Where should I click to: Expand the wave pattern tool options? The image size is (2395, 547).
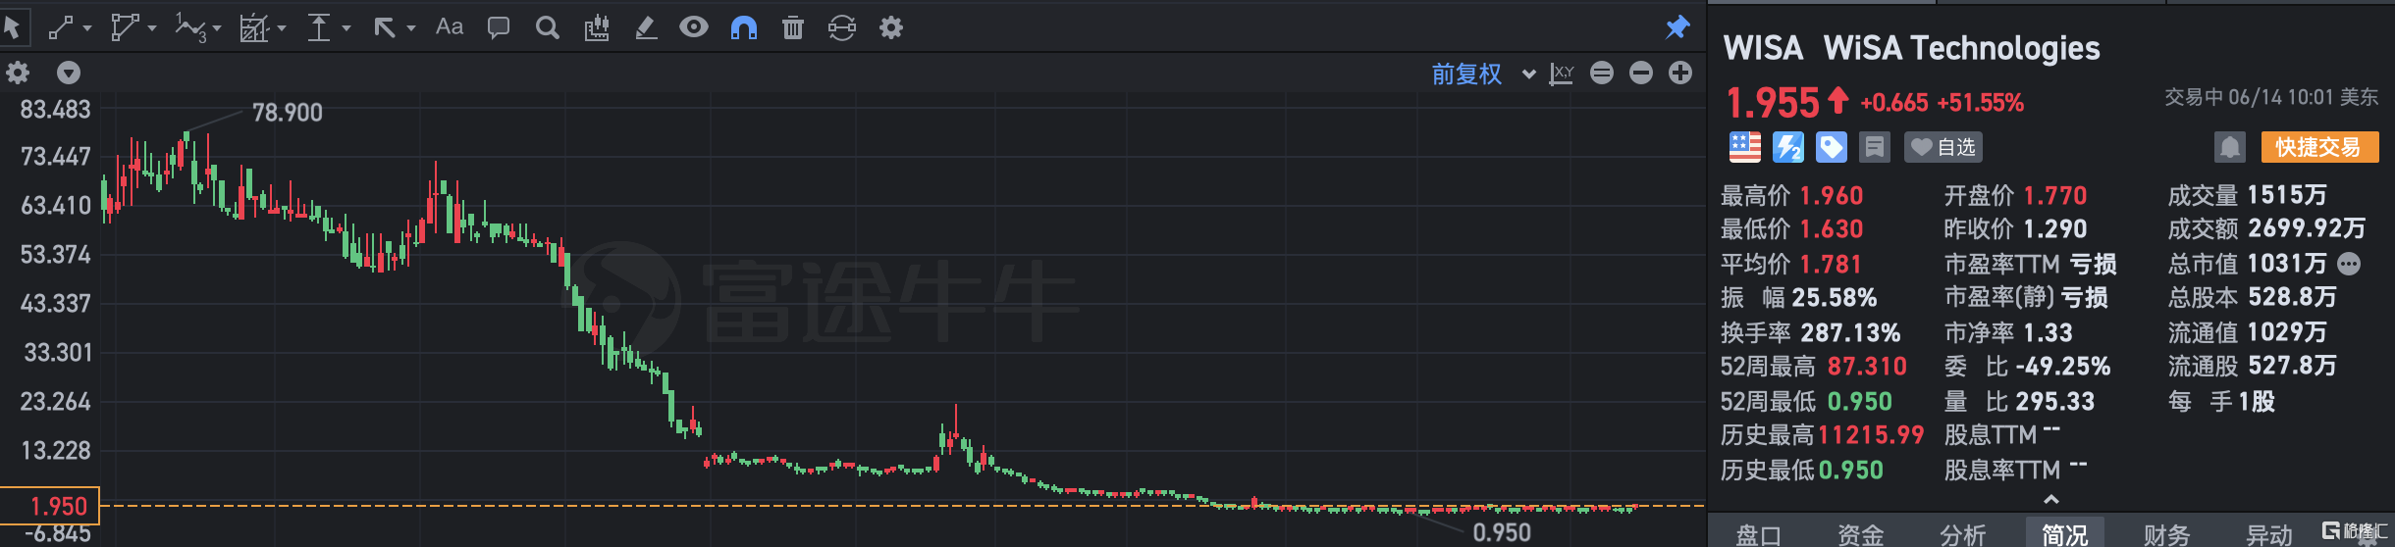coord(217,28)
